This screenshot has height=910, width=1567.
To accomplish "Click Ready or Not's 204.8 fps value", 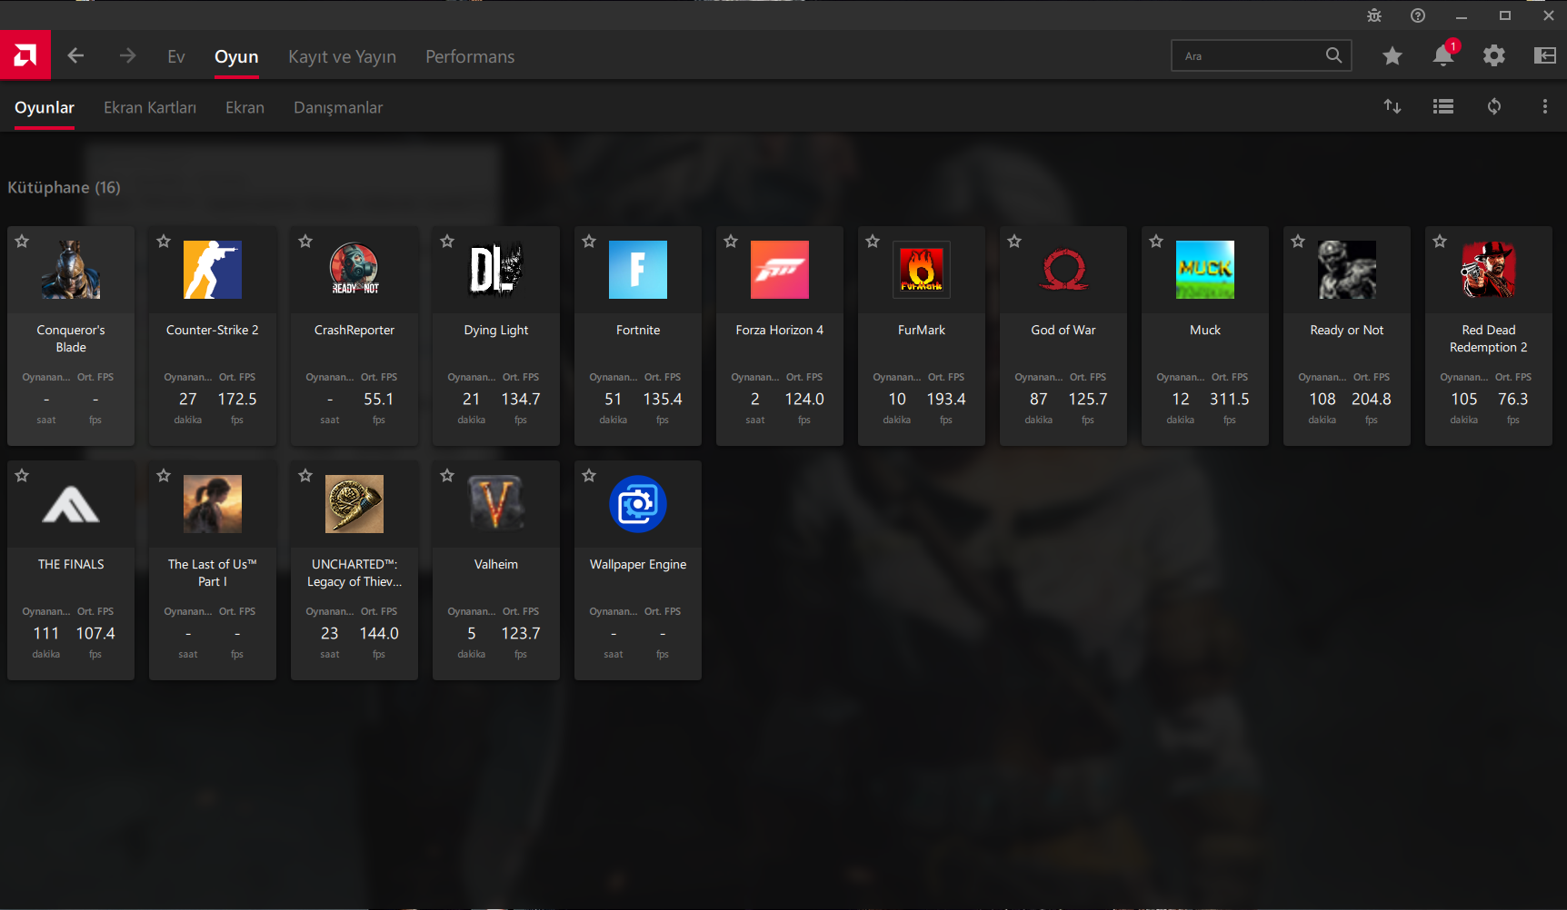I will point(1371,399).
